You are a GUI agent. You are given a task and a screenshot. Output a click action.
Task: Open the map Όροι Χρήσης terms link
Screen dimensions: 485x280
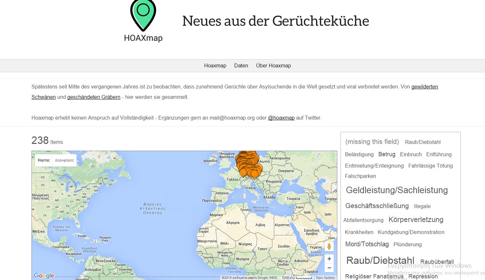[x=325, y=277]
